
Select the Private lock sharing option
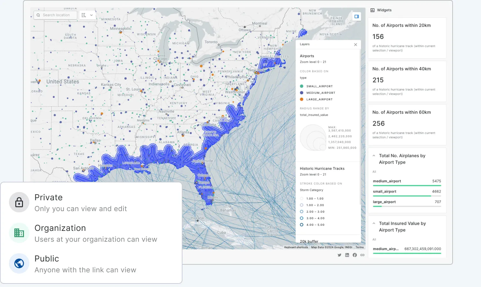pos(19,202)
